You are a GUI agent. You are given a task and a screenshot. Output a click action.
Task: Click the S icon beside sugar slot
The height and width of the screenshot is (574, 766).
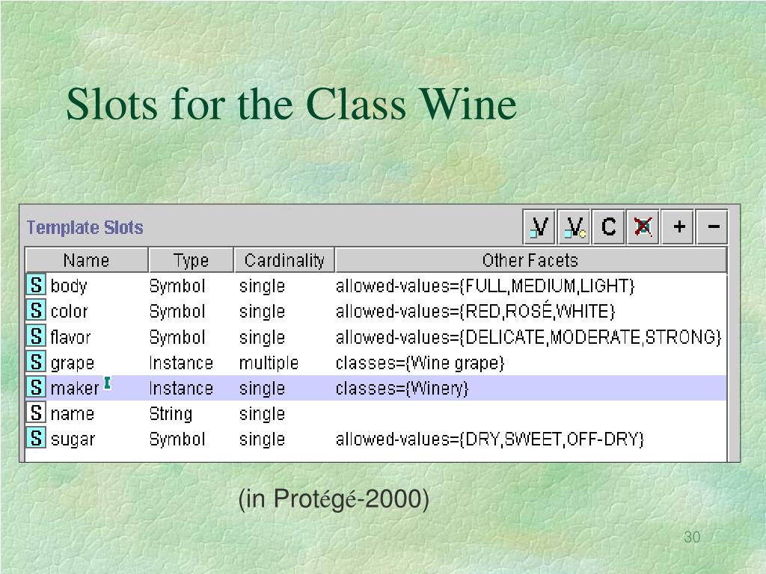(x=36, y=438)
